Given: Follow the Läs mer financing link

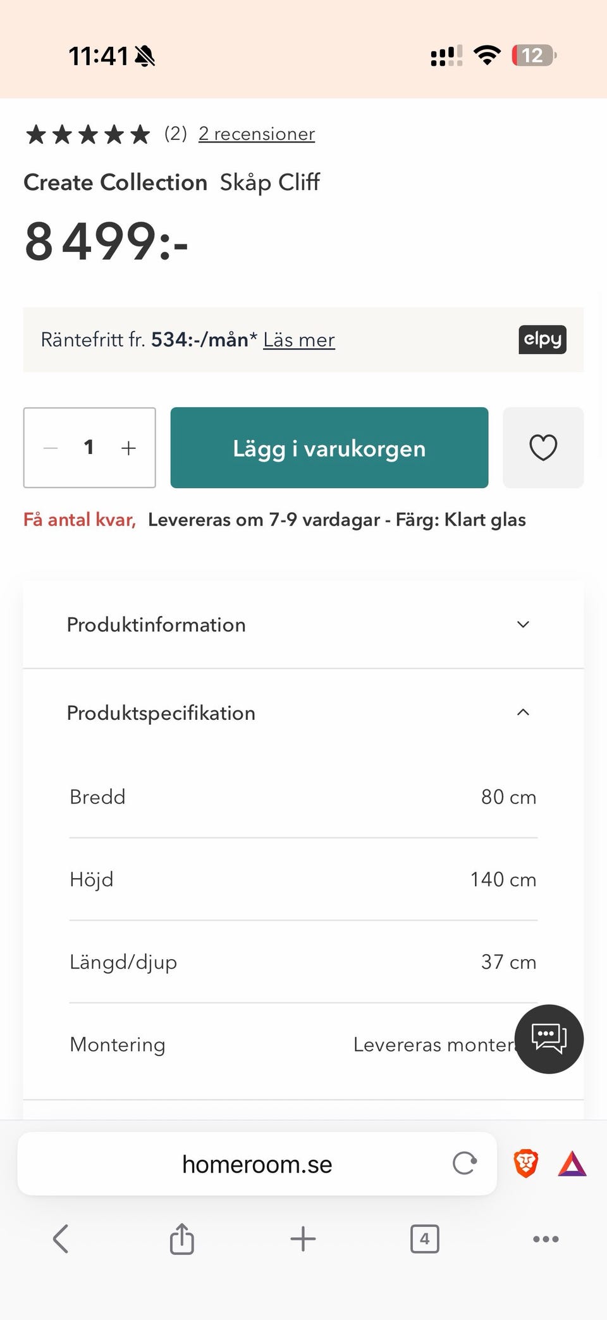Looking at the screenshot, I should coord(299,340).
